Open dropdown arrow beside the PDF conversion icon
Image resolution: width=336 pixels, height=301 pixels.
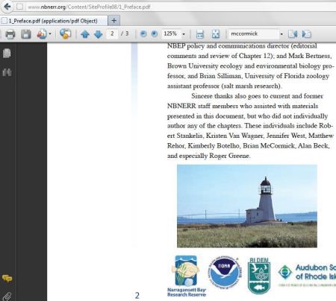coord(50,34)
